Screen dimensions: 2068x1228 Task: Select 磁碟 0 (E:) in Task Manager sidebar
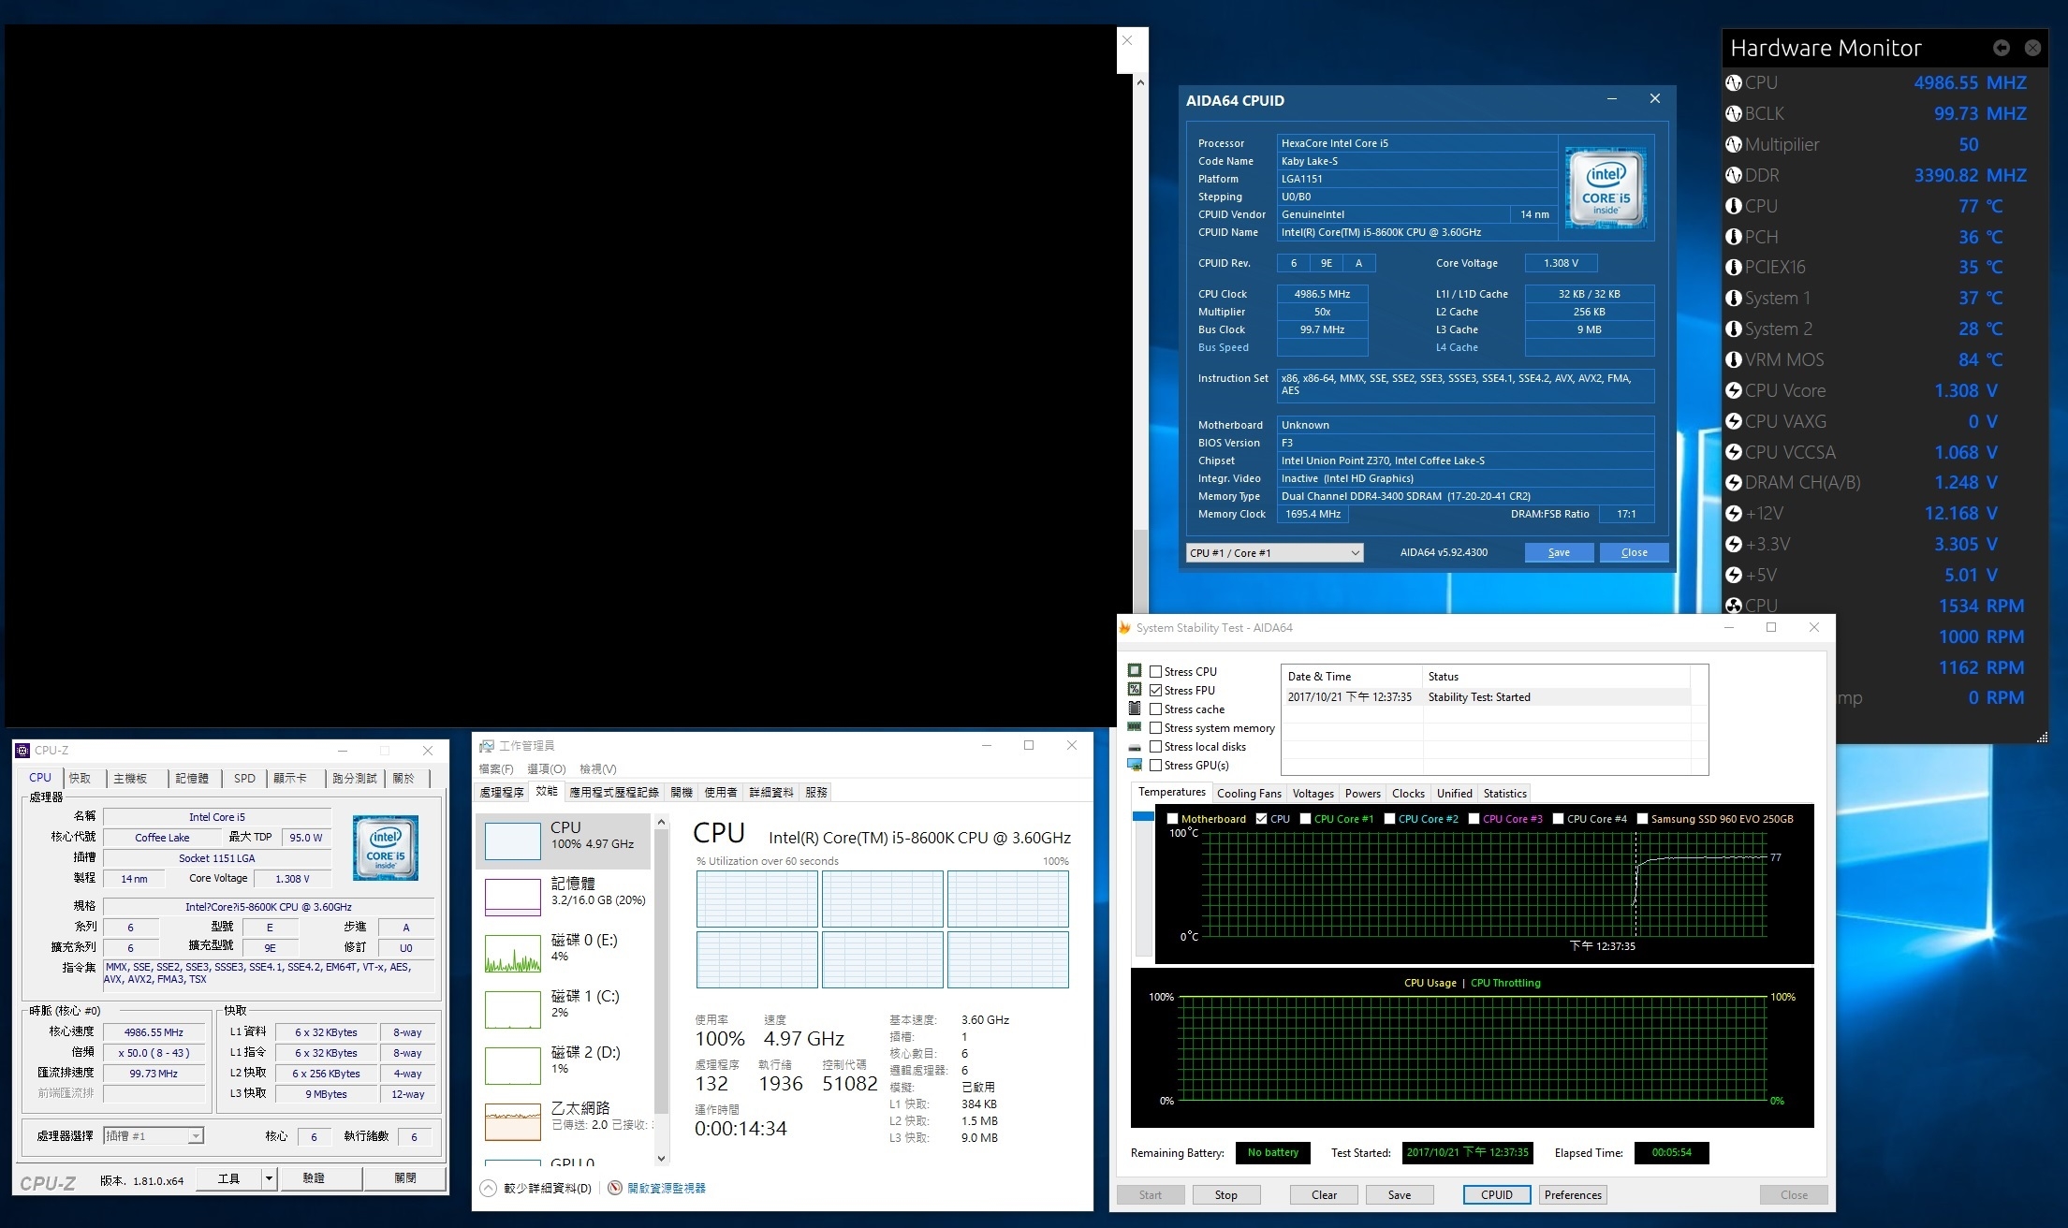(565, 952)
